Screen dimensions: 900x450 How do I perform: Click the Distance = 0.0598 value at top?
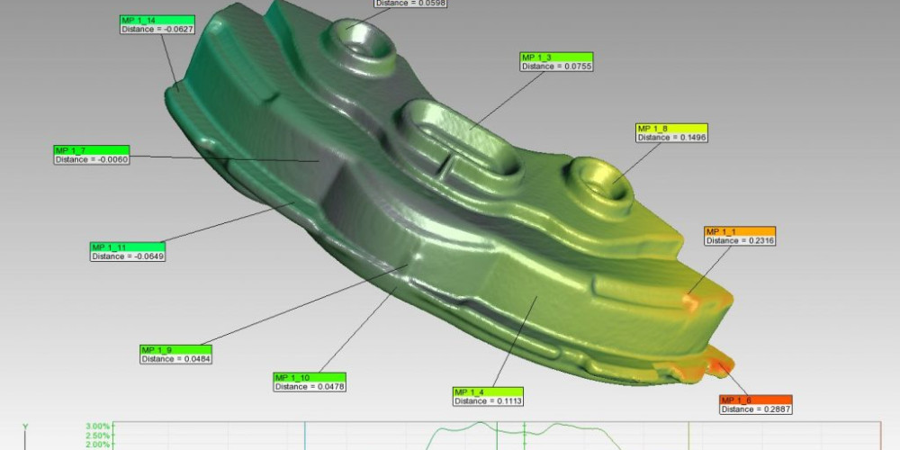click(x=410, y=4)
